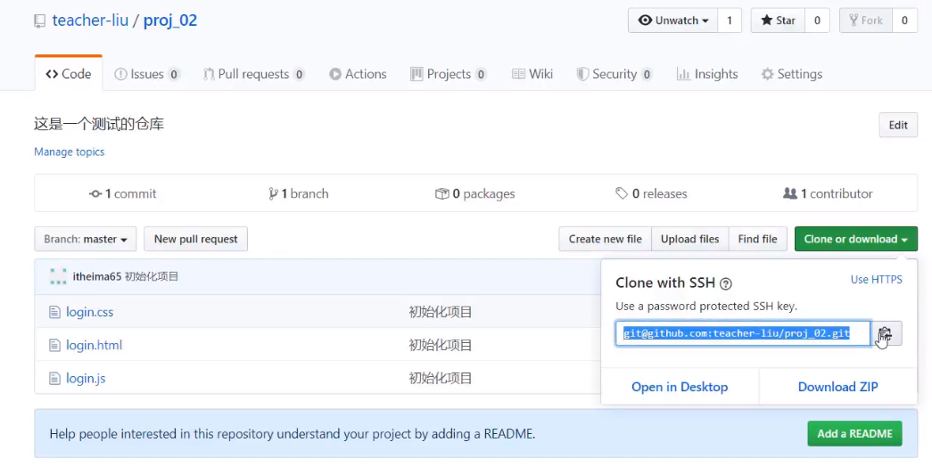Viewport: 932px width, 475px height.
Task: Click the Fork button
Action: (x=865, y=20)
